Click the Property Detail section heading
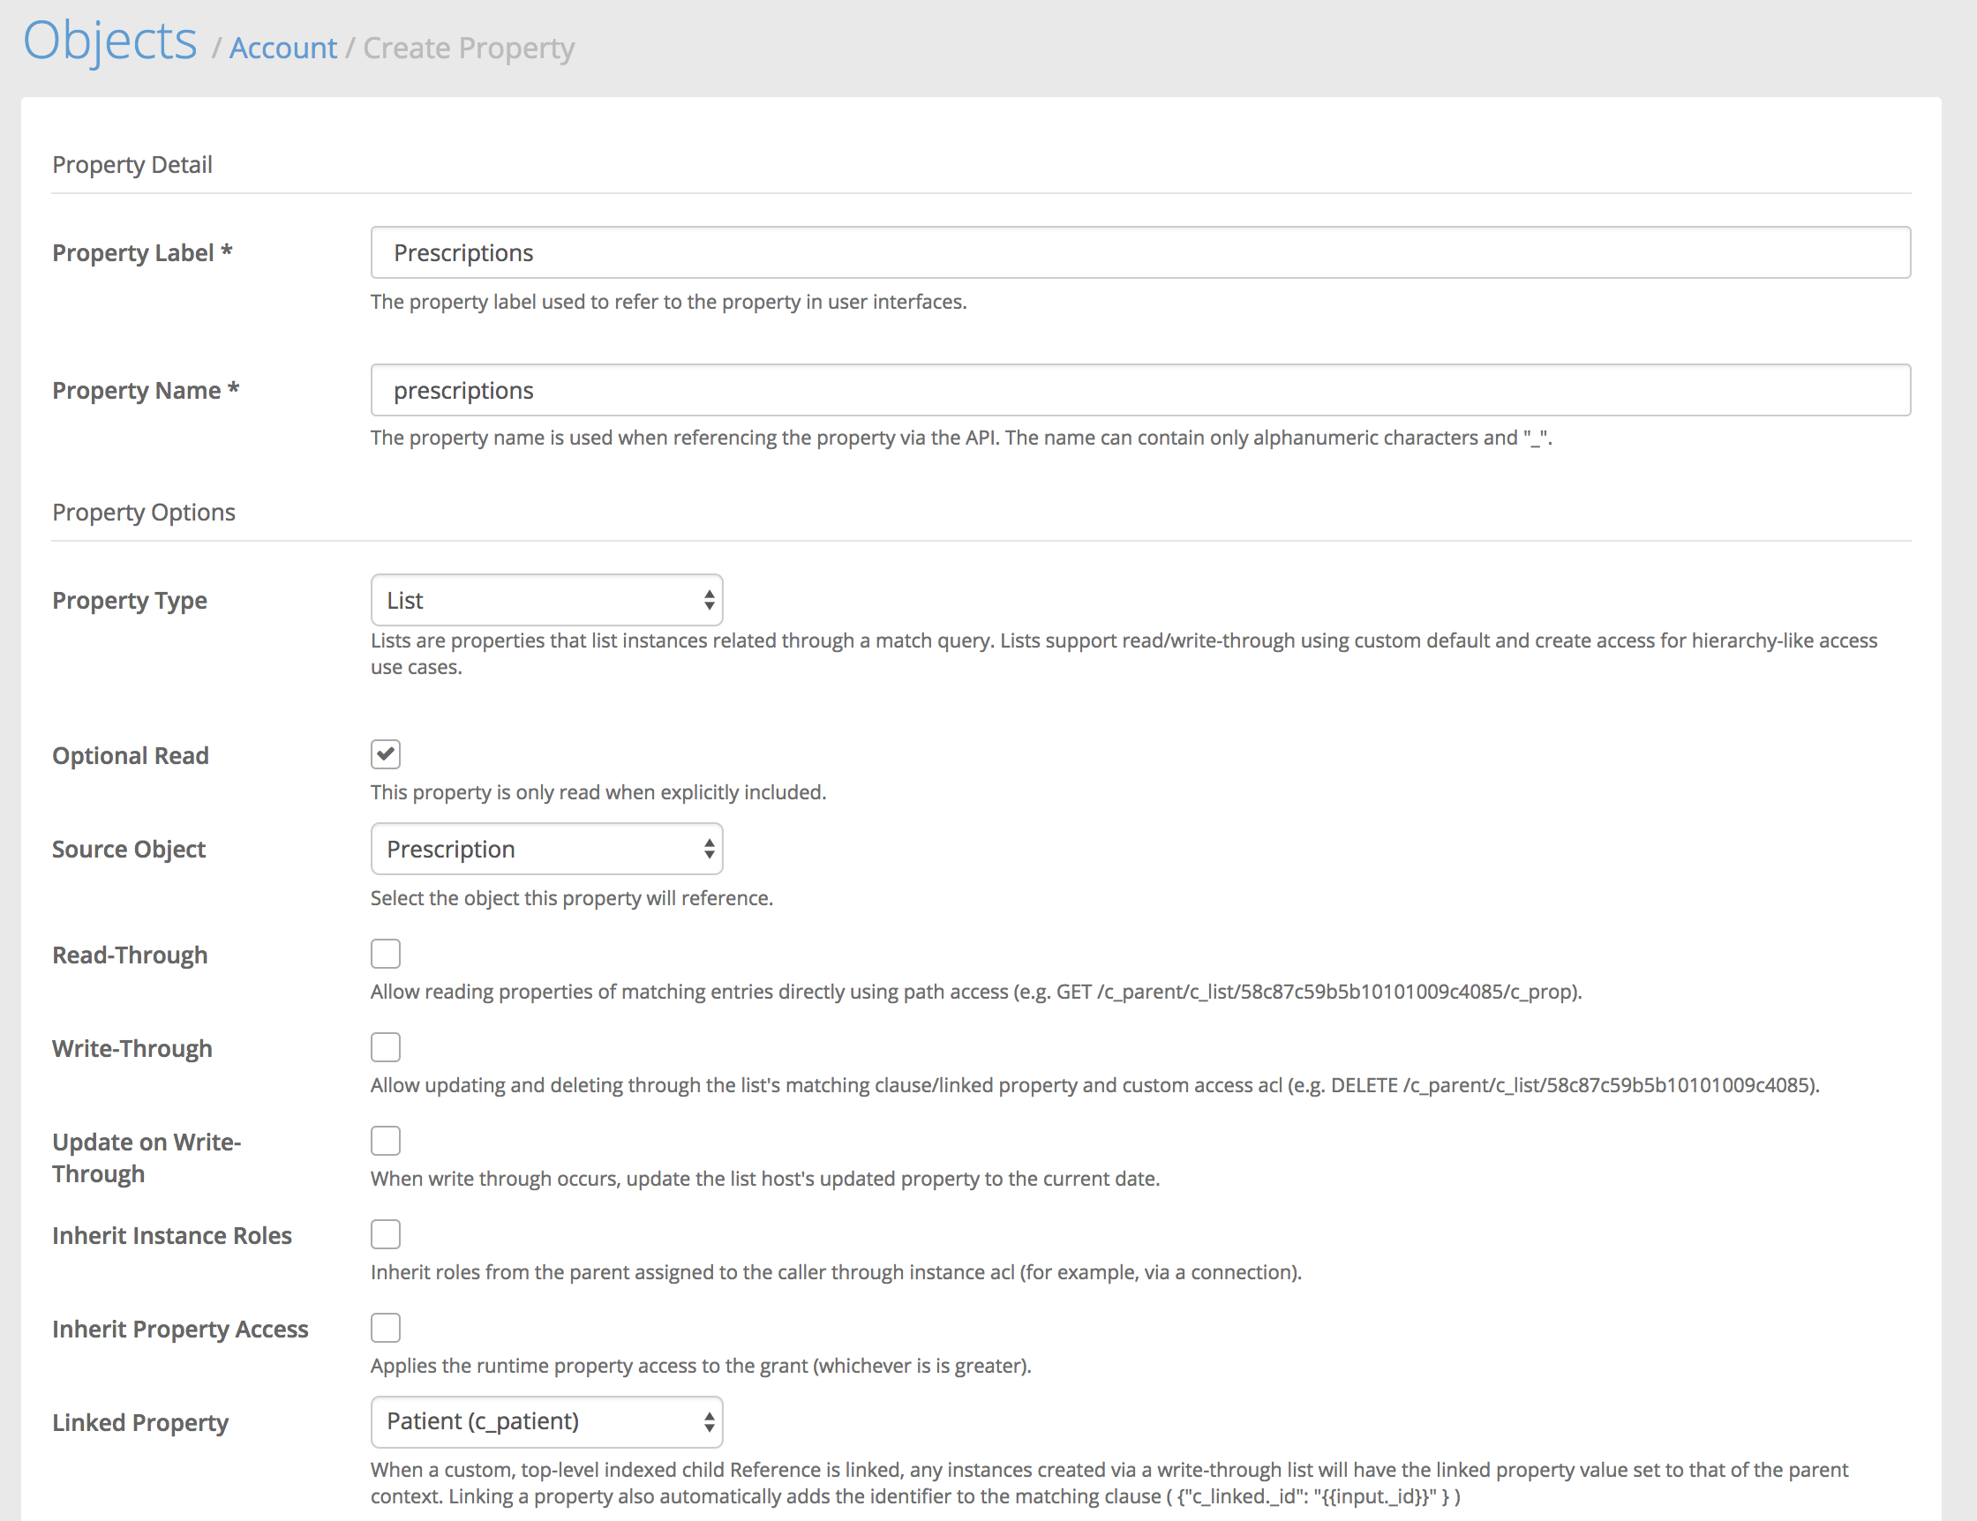Viewport: 1977px width, 1521px height. click(x=132, y=165)
